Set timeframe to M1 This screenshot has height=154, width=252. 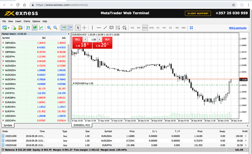[x=133, y=28]
